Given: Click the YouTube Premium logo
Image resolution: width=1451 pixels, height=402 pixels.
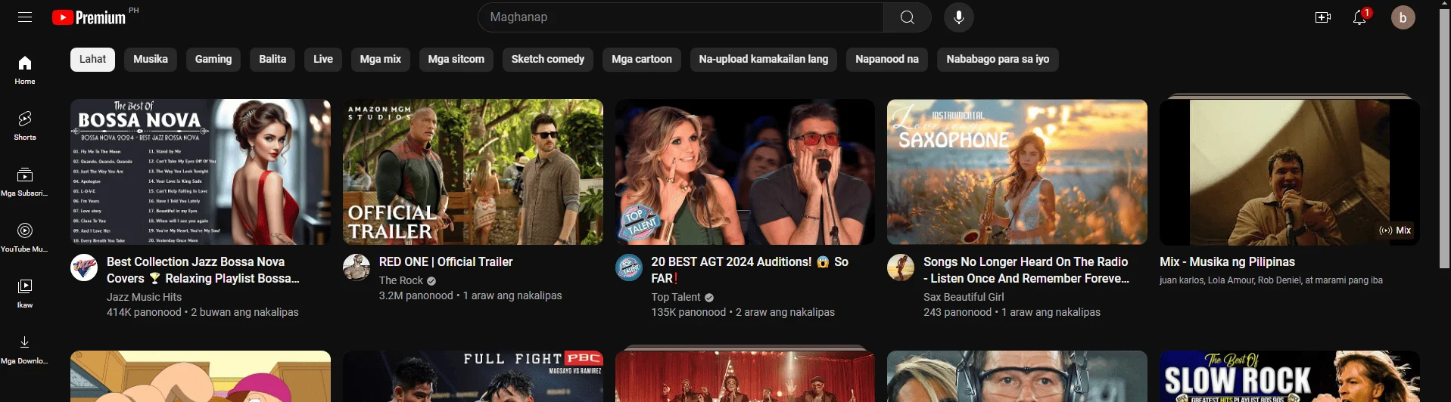Looking at the screenshot, I should click(89, 17).
